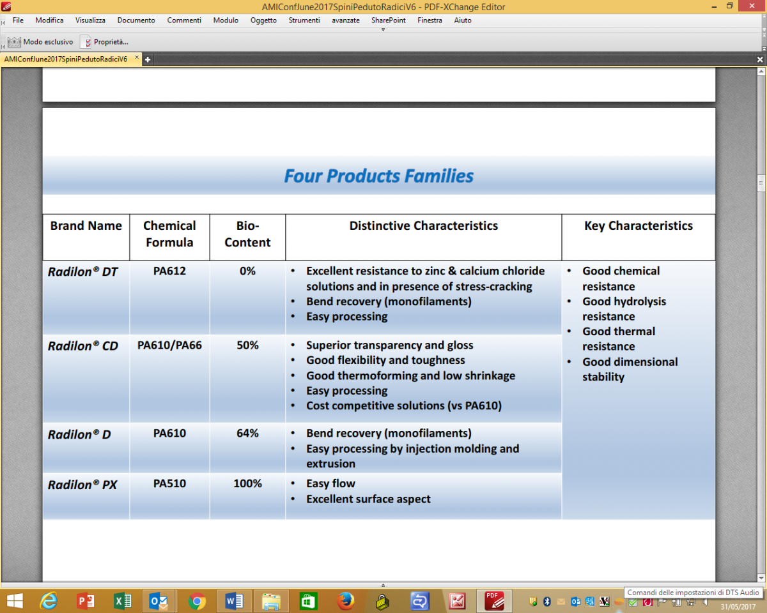Open Outlook from the taskbar

159,601
